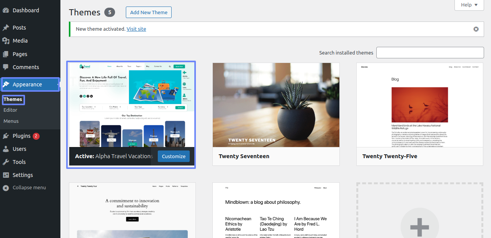The image size is (491, 238).
Task: Select the Themes submenu item
Action: click(x=13, y=99)
